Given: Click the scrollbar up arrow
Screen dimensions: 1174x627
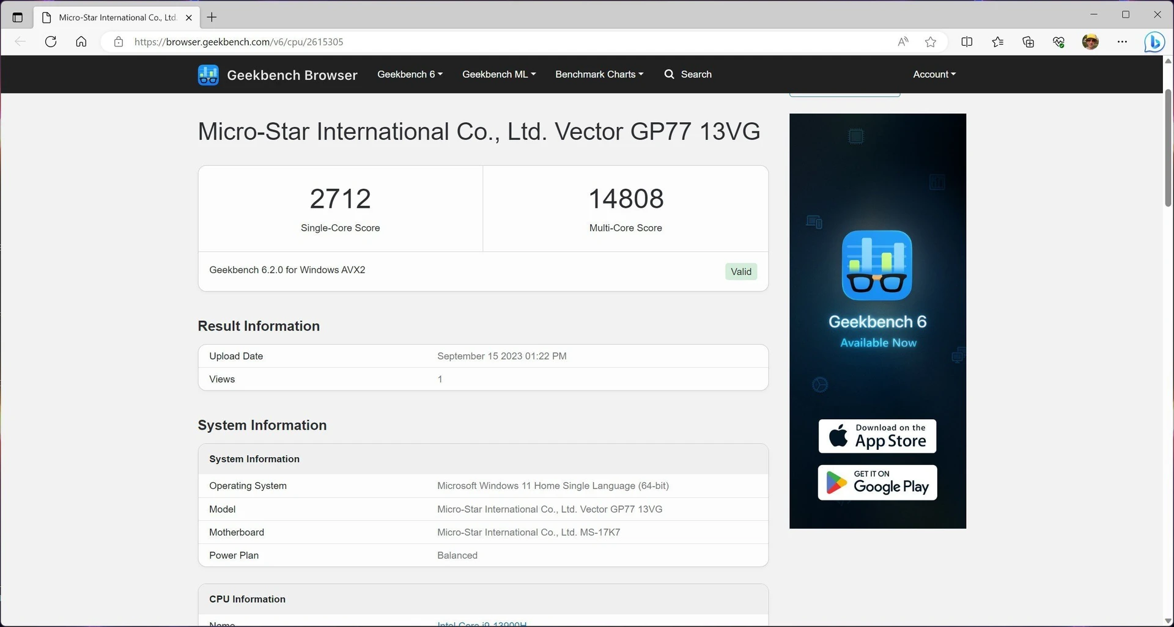Looking at the screenshot, I should point(1168,61).
